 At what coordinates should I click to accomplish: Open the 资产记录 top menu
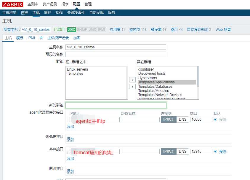(x=50, y=4)
